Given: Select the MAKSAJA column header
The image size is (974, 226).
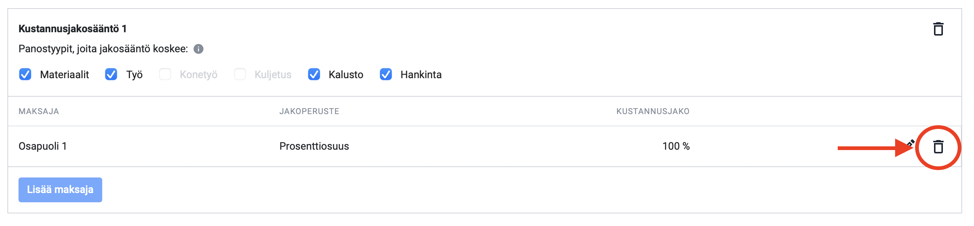Looking at the screenshot, I should coord(39,111).
